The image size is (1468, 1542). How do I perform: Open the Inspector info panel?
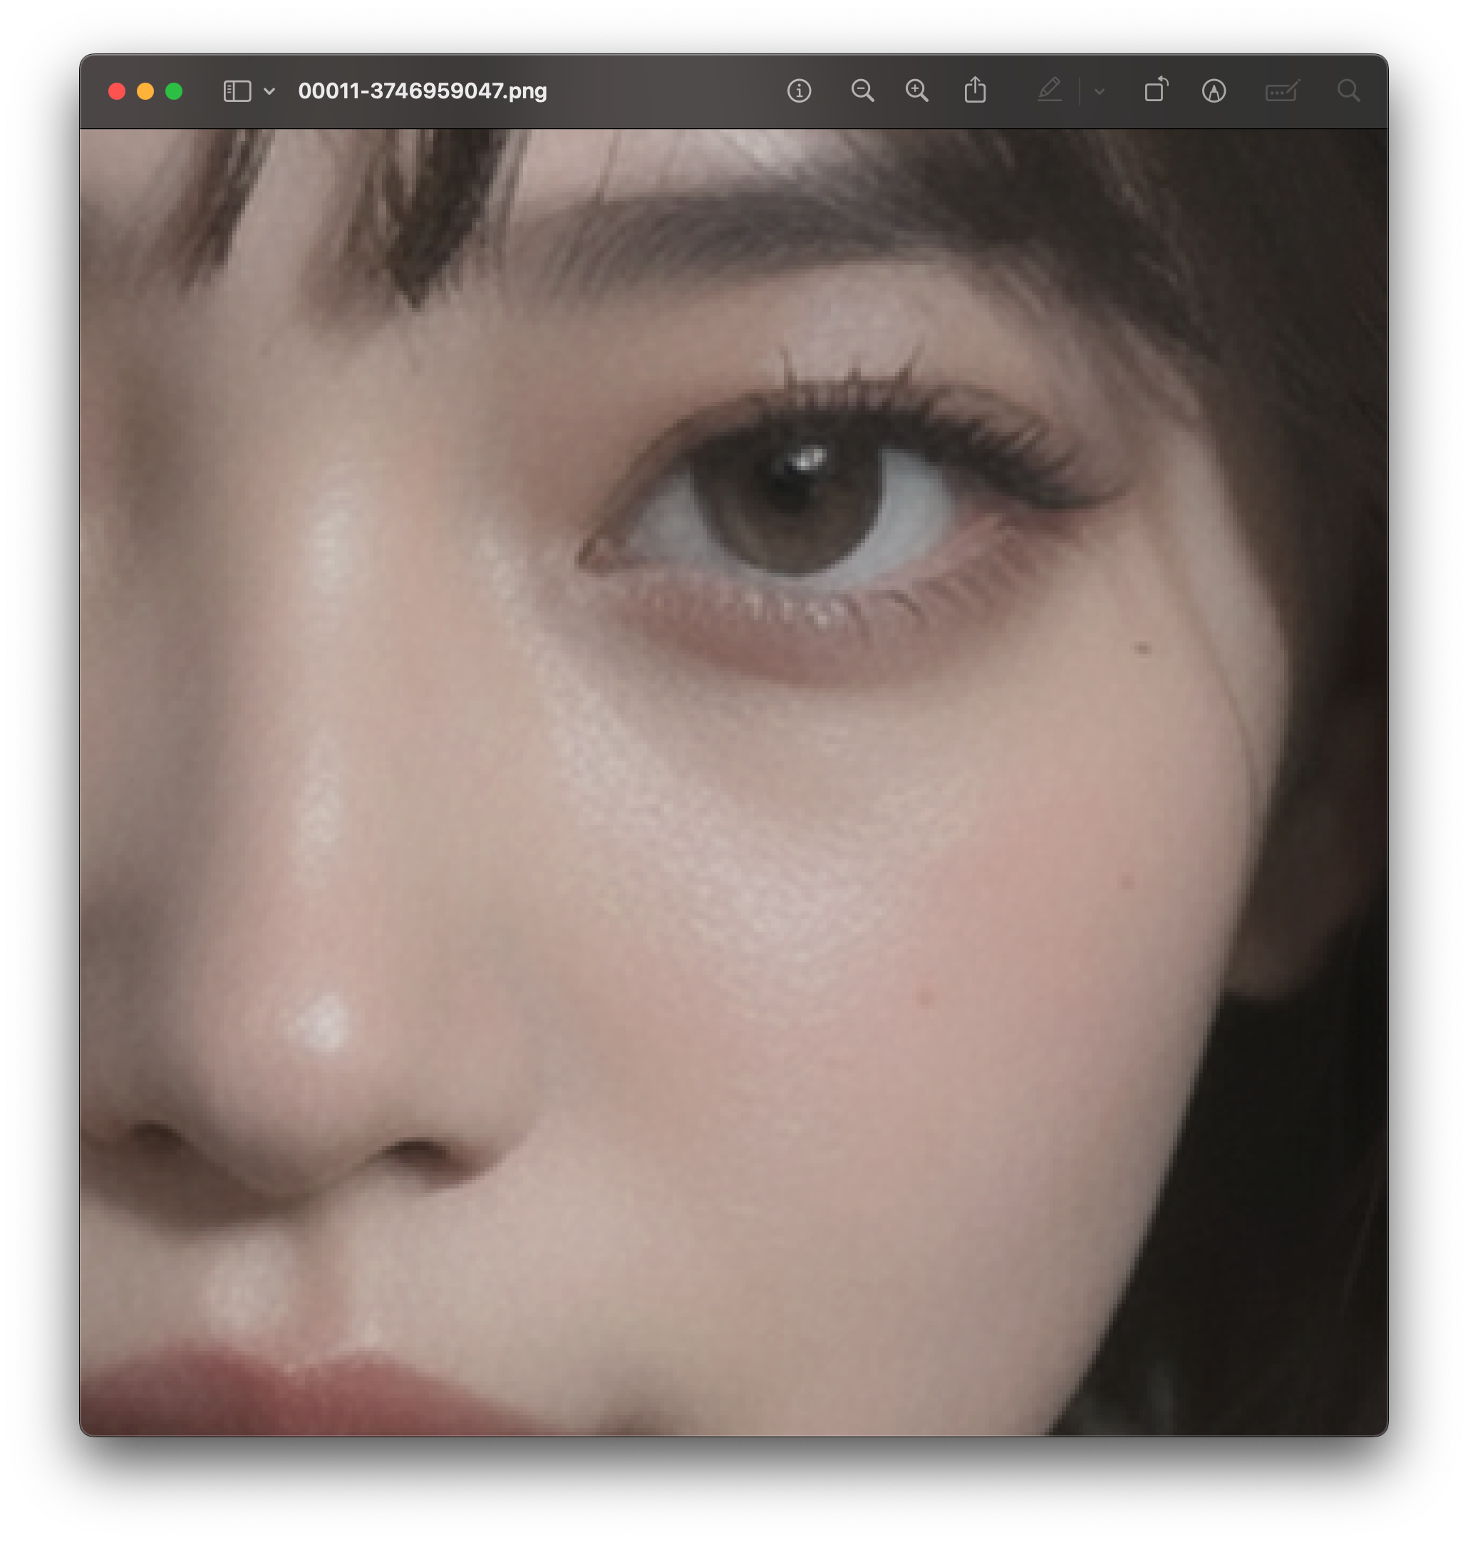click(798, 90)
